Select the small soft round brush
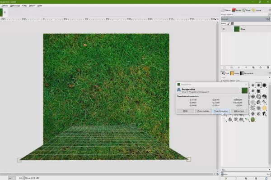The image size is (271, 180). pos(253,85)
